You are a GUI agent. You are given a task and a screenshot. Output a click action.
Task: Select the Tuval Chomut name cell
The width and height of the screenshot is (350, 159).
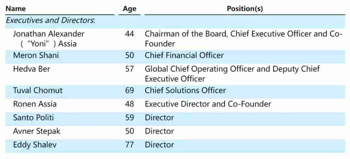[x=38, y=90]
